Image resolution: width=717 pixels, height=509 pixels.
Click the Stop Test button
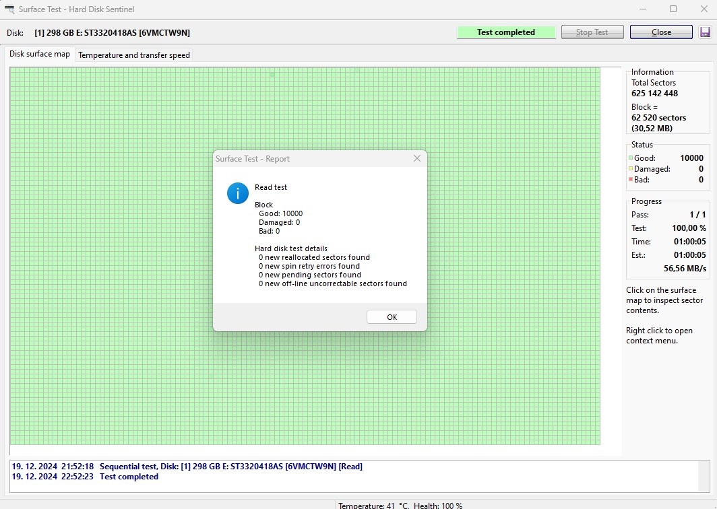pyautogui.click(x=592, y=32)
